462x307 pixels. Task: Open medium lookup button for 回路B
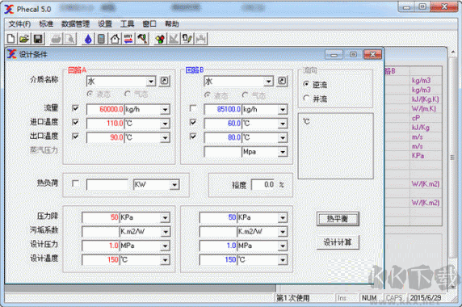point(282,81)
